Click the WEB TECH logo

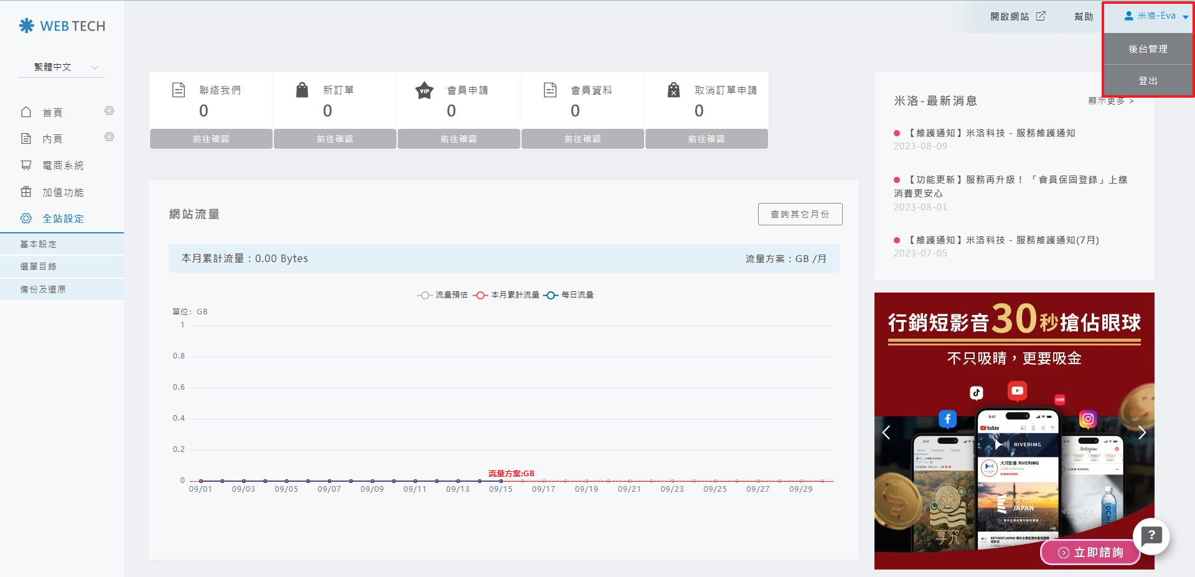point(62,26)
